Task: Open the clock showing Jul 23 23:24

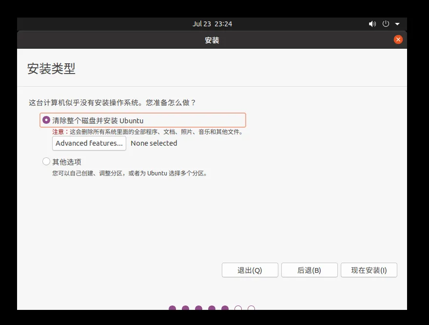Action: [213, 24]
